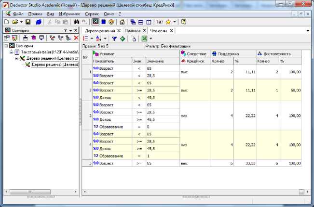Close the Правила tab

pos(145,30)
